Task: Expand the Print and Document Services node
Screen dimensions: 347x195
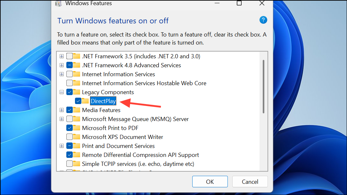Action: pyautogui.click(x=62, y=146)
